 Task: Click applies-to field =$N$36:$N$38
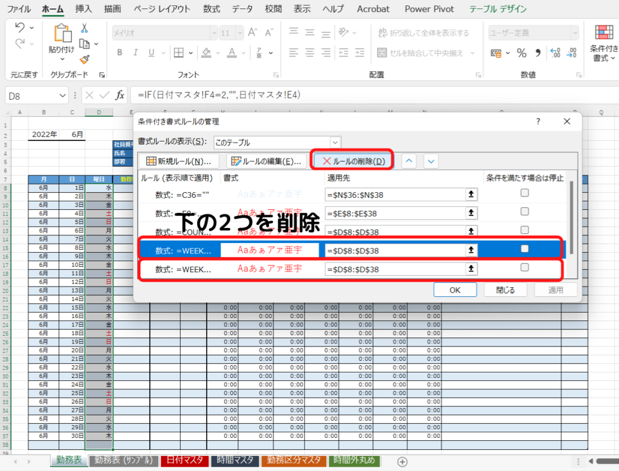pyautogui.click(x=395, y=195)
